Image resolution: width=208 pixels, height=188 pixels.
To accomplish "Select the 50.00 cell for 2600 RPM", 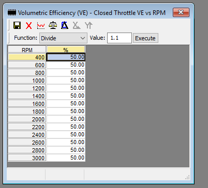I will pyautogui.click(x=66, y=143).
